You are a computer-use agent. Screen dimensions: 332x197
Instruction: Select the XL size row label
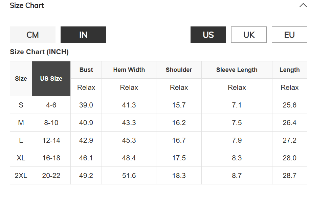tap(21, 158)
